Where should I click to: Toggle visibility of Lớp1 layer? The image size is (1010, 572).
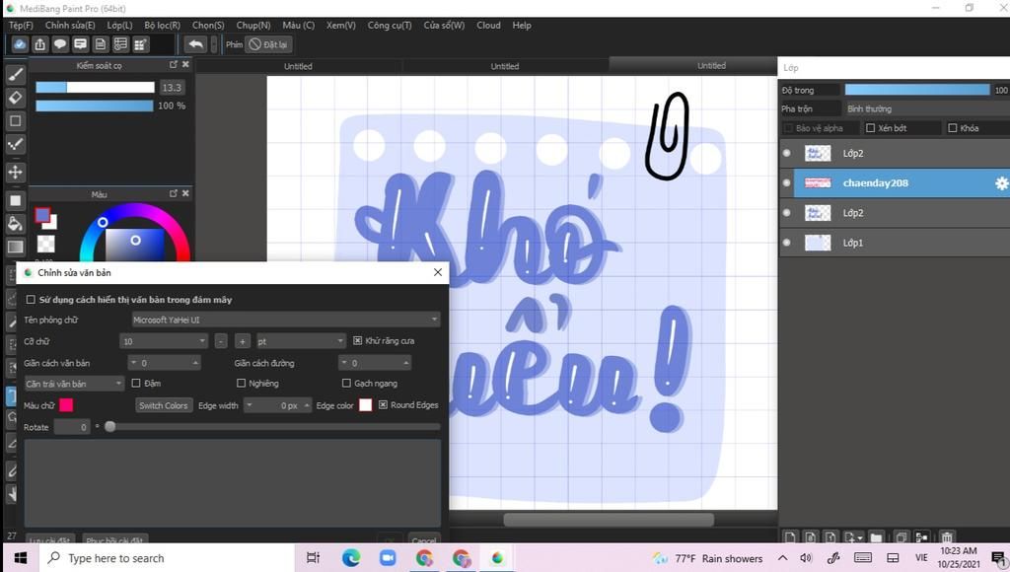[786, 243]
